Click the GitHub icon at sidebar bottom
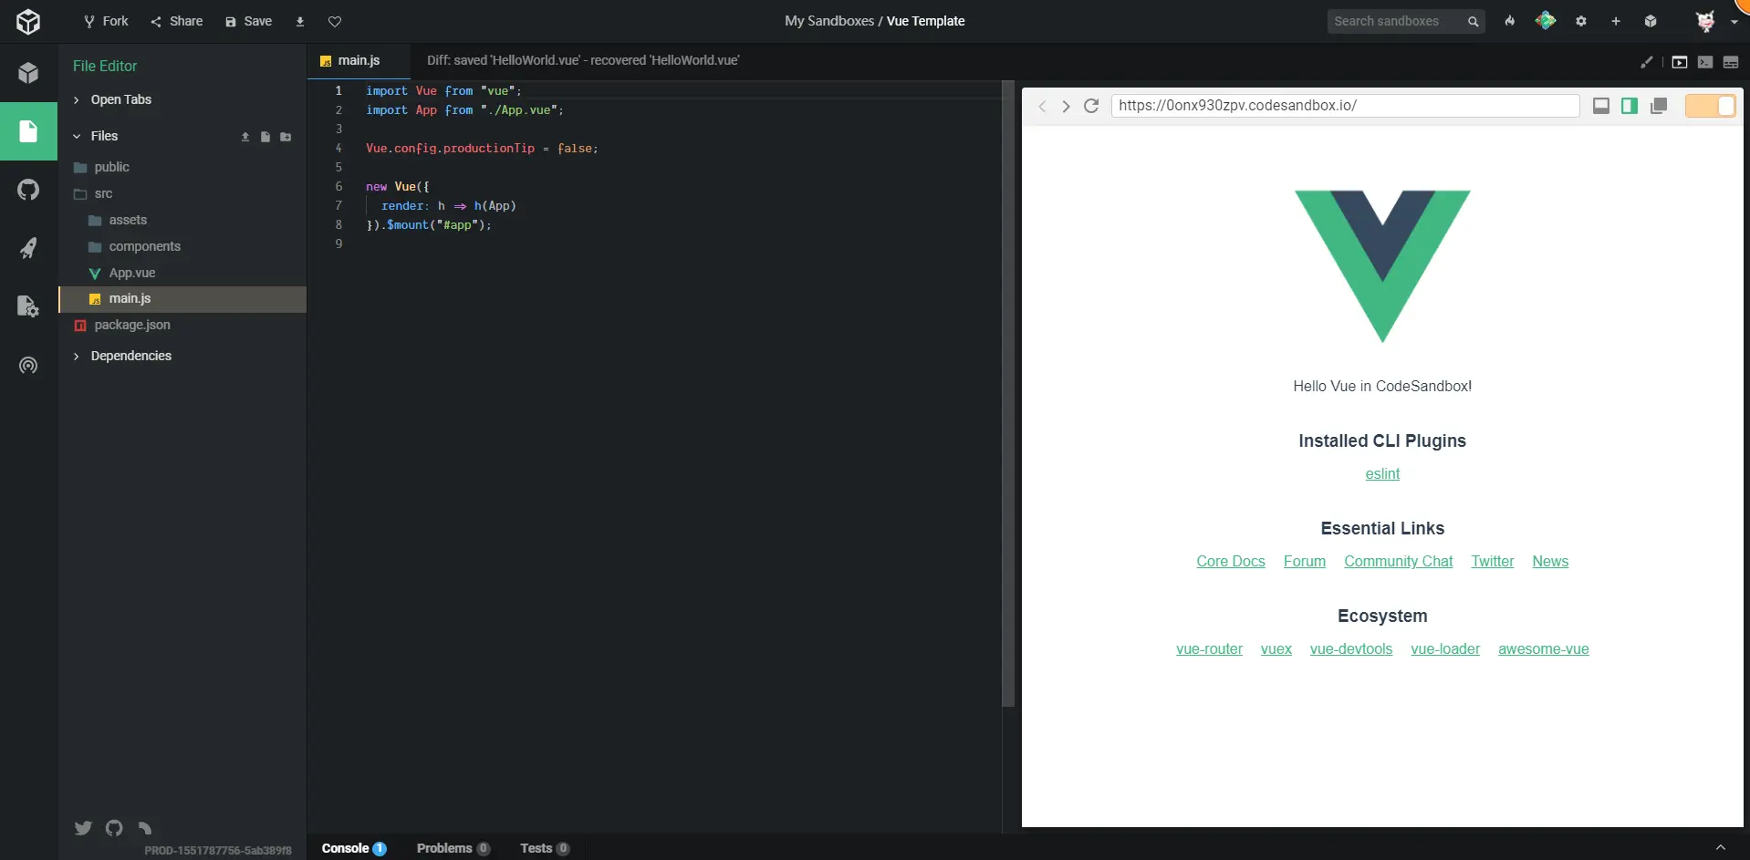 click(114, 828)
